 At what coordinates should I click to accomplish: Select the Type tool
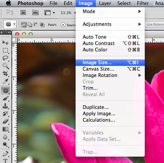point(5,161)
